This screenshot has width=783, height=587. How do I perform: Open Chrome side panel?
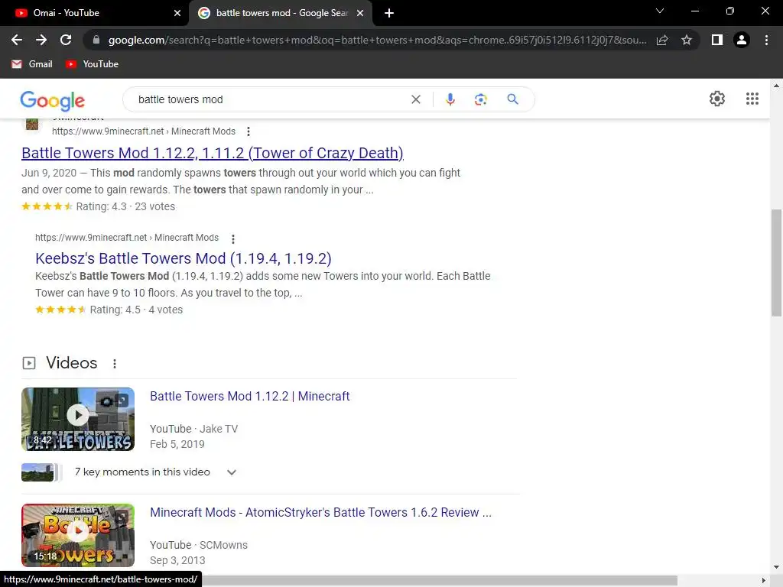pos(717,40)
